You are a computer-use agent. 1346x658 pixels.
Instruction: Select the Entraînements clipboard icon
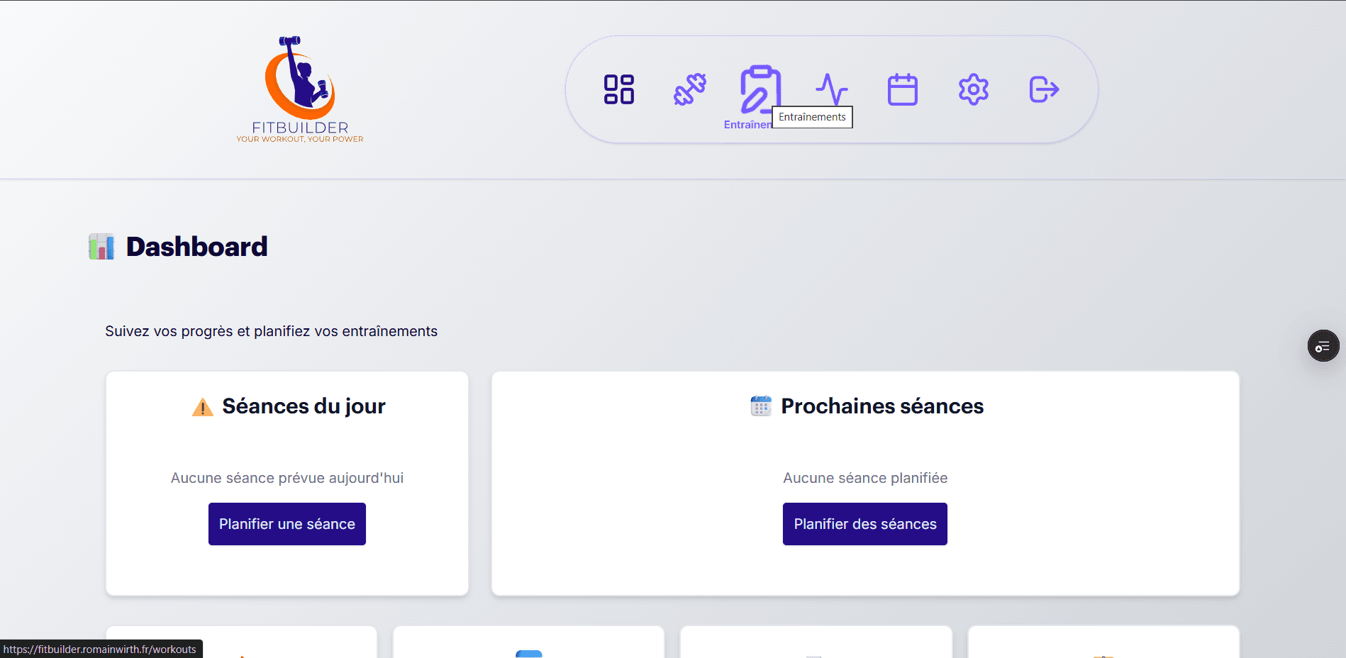(759, 89)
